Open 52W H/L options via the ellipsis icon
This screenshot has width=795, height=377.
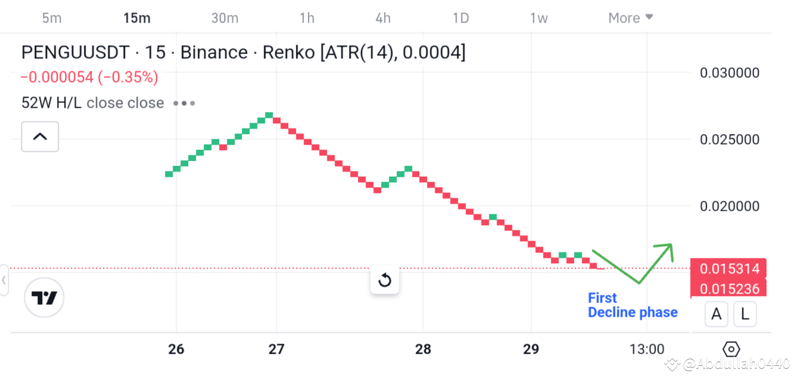pyautogui.click(x=183, y=102)
